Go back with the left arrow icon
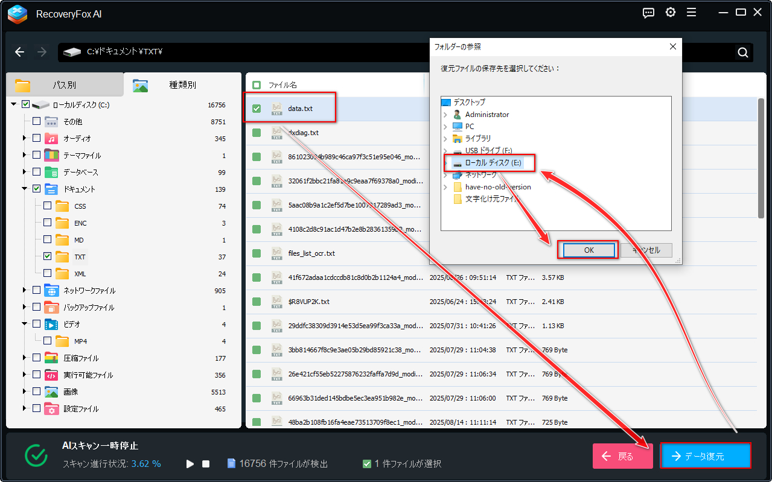772x482 pixels. (19, 52)
